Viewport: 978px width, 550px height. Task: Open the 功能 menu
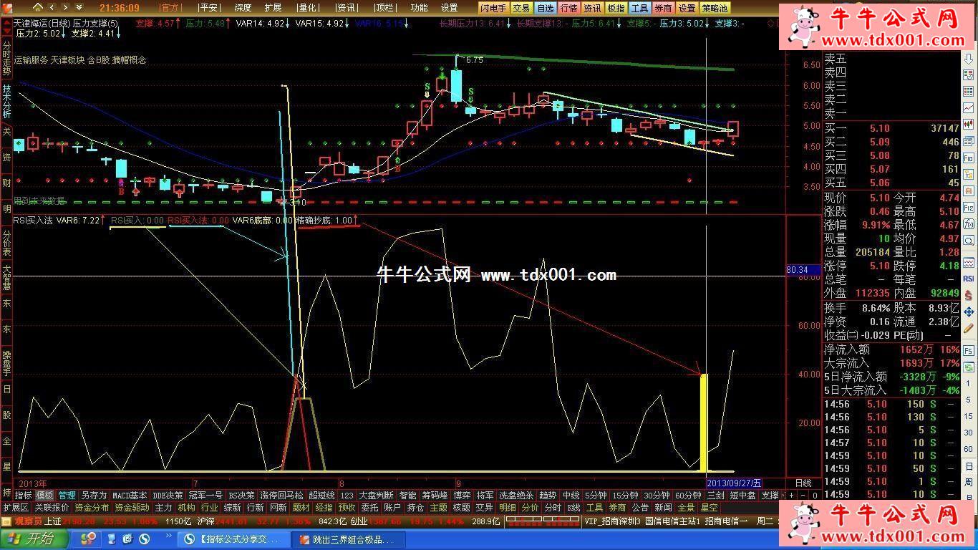point(419,8)
